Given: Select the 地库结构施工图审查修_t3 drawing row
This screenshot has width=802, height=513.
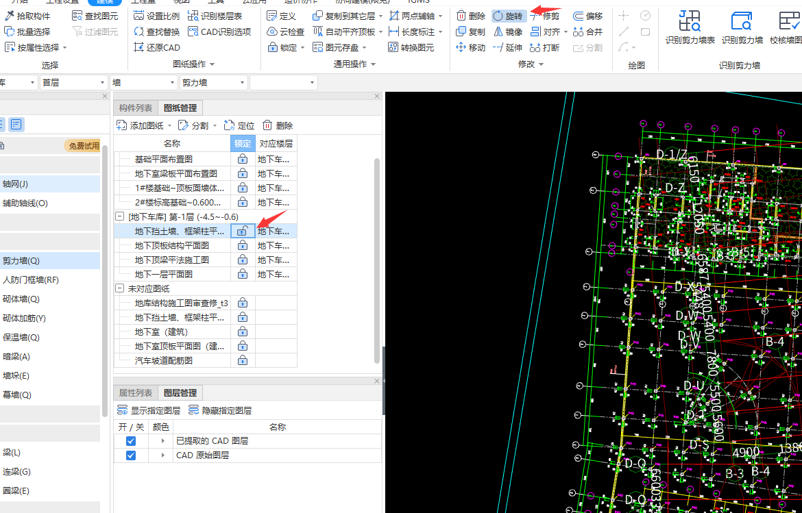Looking at the screenshot, I should (205, 303).
